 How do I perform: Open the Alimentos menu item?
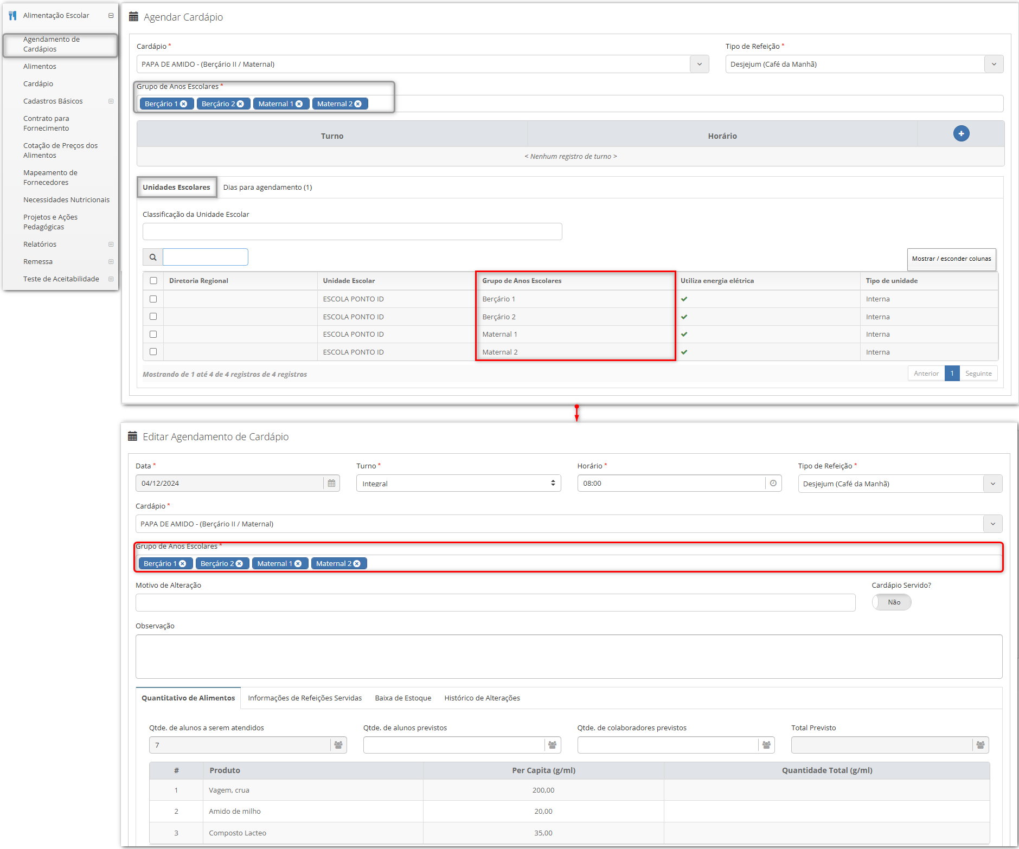point(40,67)
